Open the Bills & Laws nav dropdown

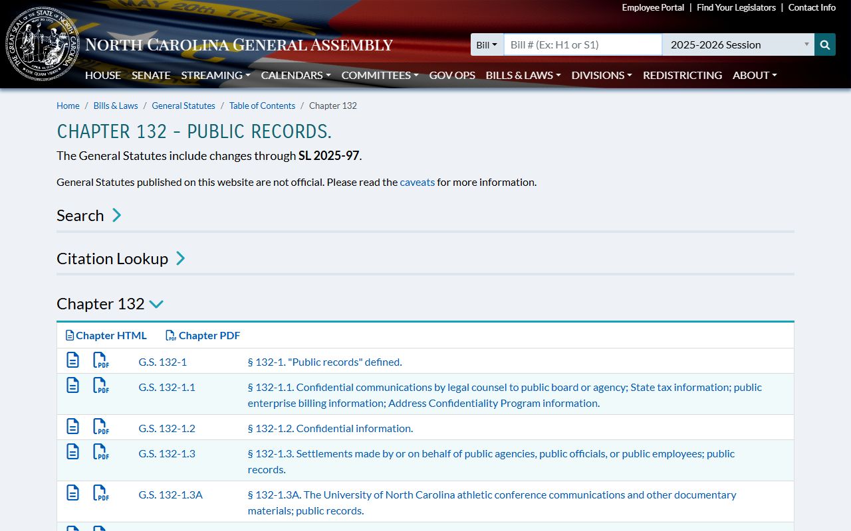pyautogui.click(x=523, y=75)
